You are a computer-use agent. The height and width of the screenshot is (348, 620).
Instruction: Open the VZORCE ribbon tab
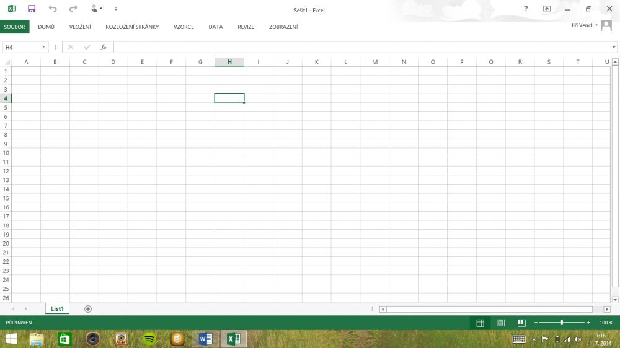(184, 27)
